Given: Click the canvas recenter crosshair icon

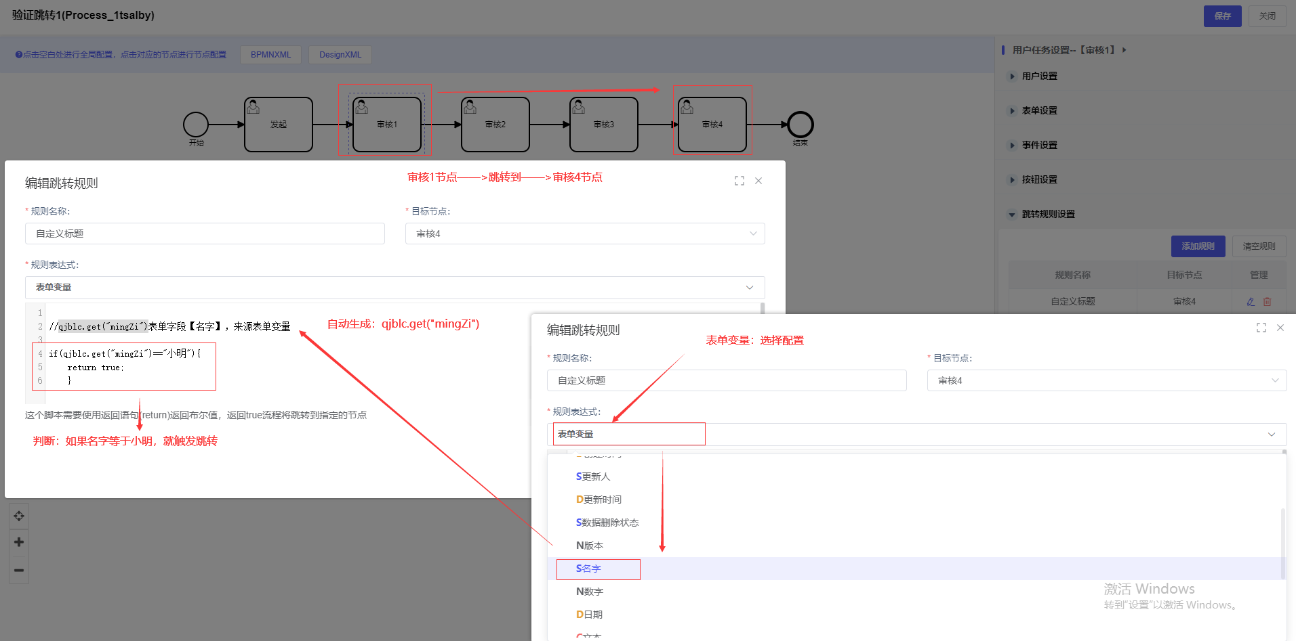Looking at the screenshot, I should pos(19,516).
